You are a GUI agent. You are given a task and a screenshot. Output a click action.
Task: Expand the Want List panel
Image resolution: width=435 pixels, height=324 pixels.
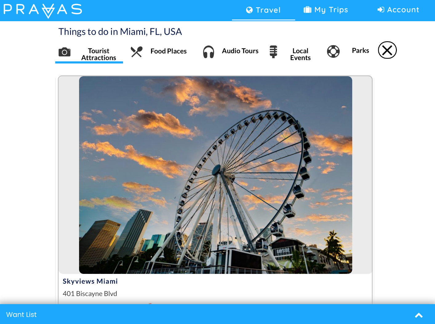[21, 314]
